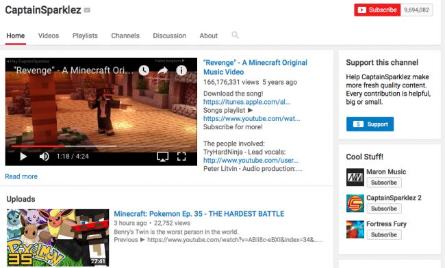Open the Revenge Minecraft music video title link
The width and height of the screenshot is (445, 268).
255,67
